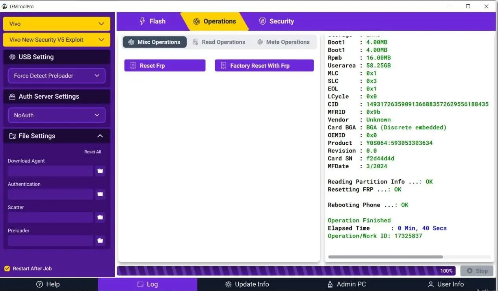Screen dimensions: 498x291
Task: Open the NoAuth server dropdown
Action: (57, 115)
